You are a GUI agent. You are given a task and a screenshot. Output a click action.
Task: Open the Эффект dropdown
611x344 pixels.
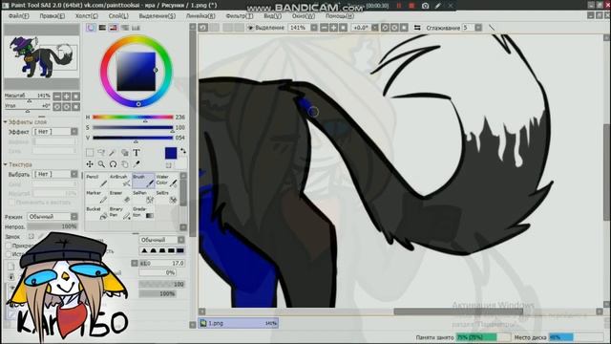coord(55,132)
